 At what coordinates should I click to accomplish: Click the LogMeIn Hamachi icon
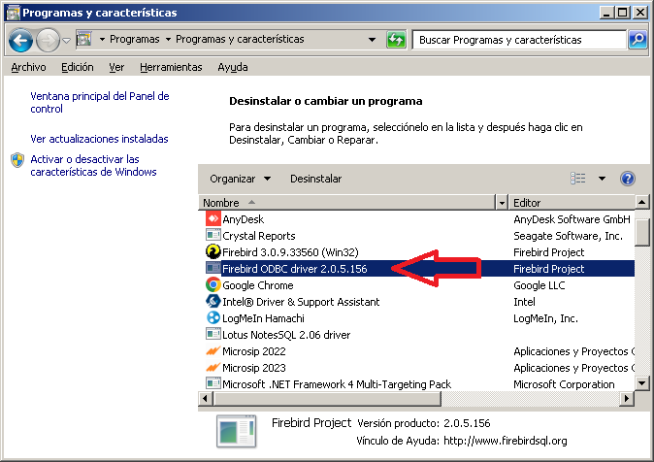213,318
